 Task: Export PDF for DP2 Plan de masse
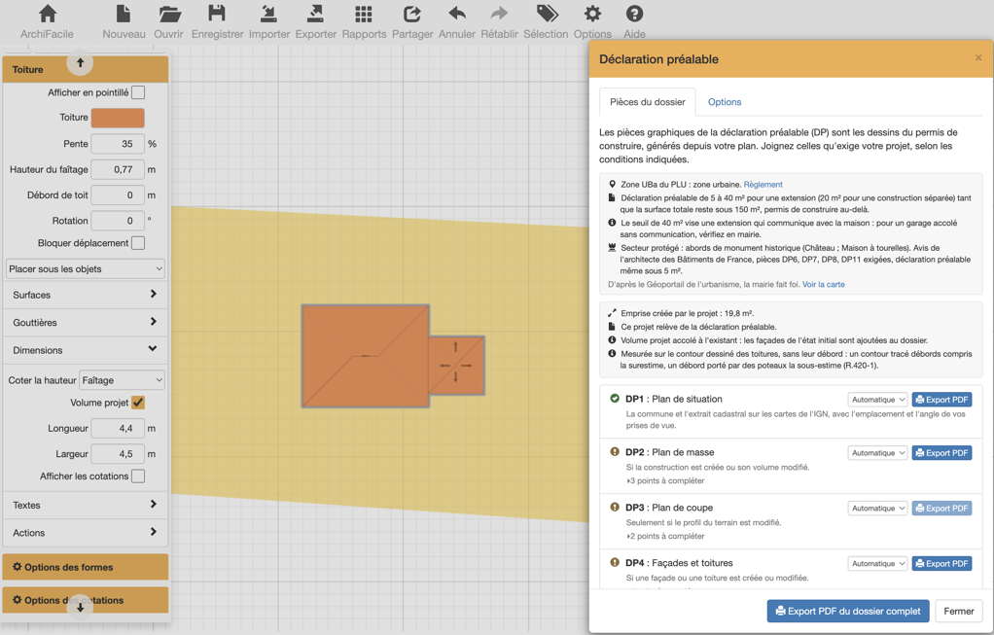(942, 453)
